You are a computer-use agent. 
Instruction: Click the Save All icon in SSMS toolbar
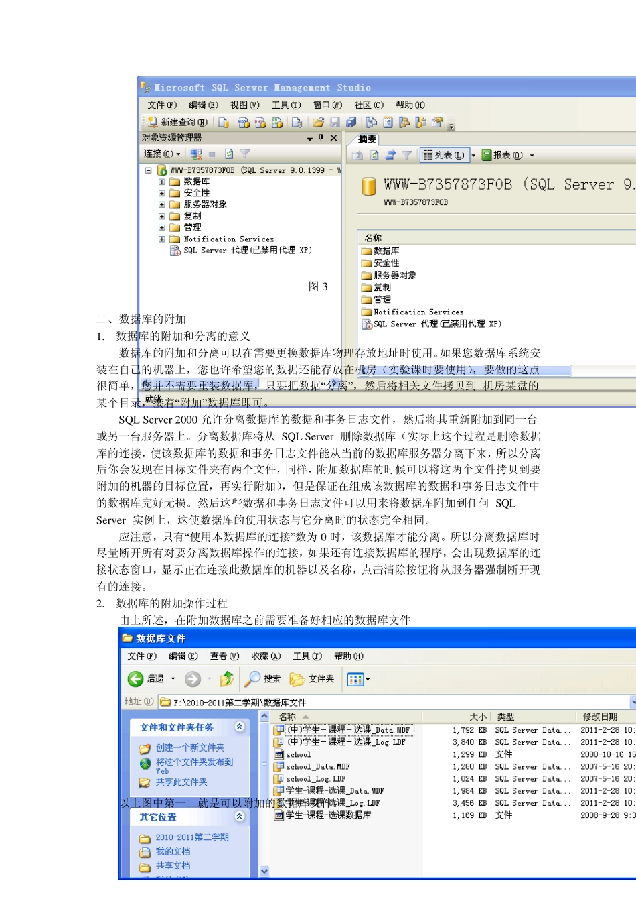click(x=351, y=123)
